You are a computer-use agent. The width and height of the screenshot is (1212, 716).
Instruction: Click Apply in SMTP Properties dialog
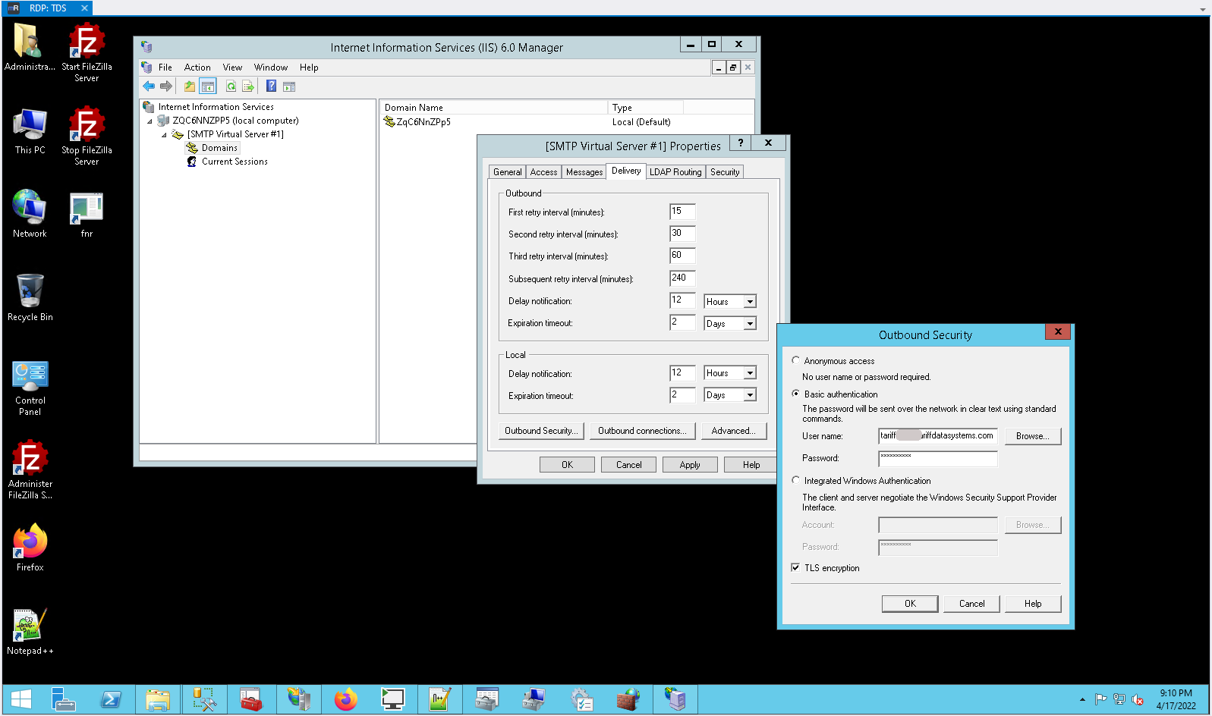click(690, 465)
